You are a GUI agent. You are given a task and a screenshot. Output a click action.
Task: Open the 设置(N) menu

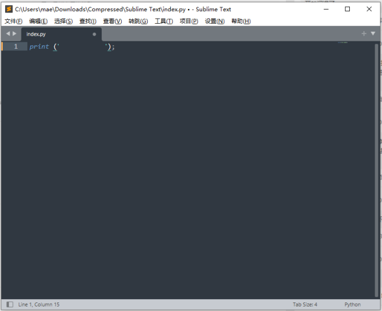pos(214,21)
